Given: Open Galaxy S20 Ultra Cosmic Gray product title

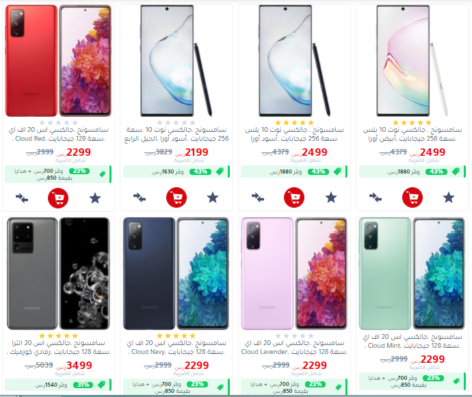Looking at the screenshot, I should pos(58,347).
